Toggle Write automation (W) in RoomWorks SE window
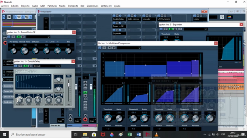Viewport: 247px width, 138px height. pyautogui.click(x=23, y=37)
